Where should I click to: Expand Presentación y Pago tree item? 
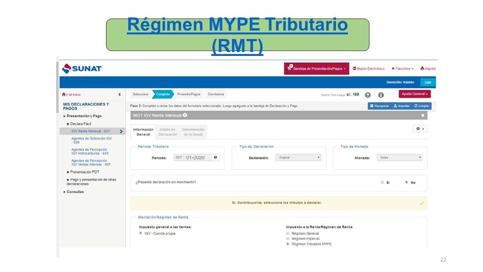point(83,116)
